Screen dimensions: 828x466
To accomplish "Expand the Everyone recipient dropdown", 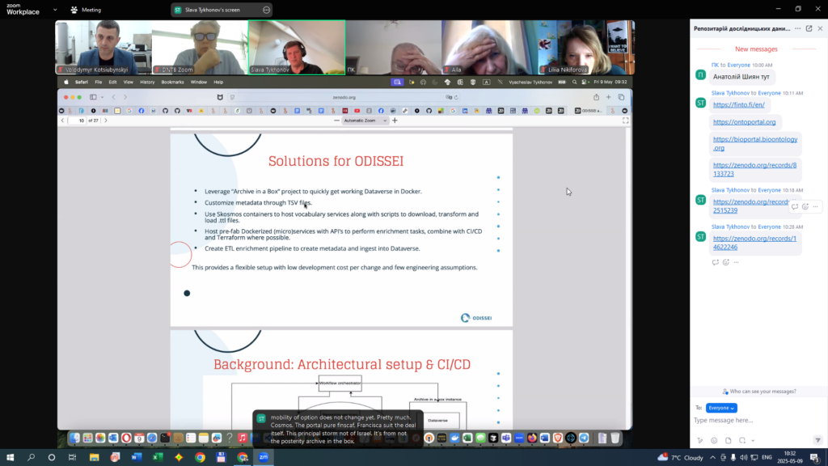I will [721, 408].
